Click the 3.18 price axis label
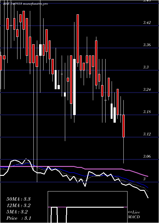 [147, 112]
